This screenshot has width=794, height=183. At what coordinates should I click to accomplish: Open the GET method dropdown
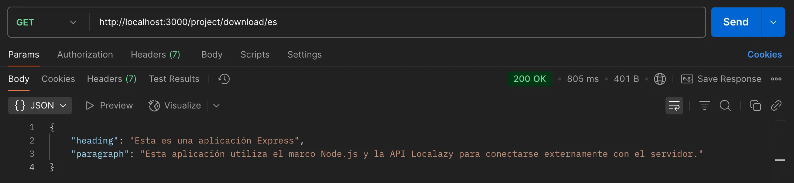click(x=47, y=23)
